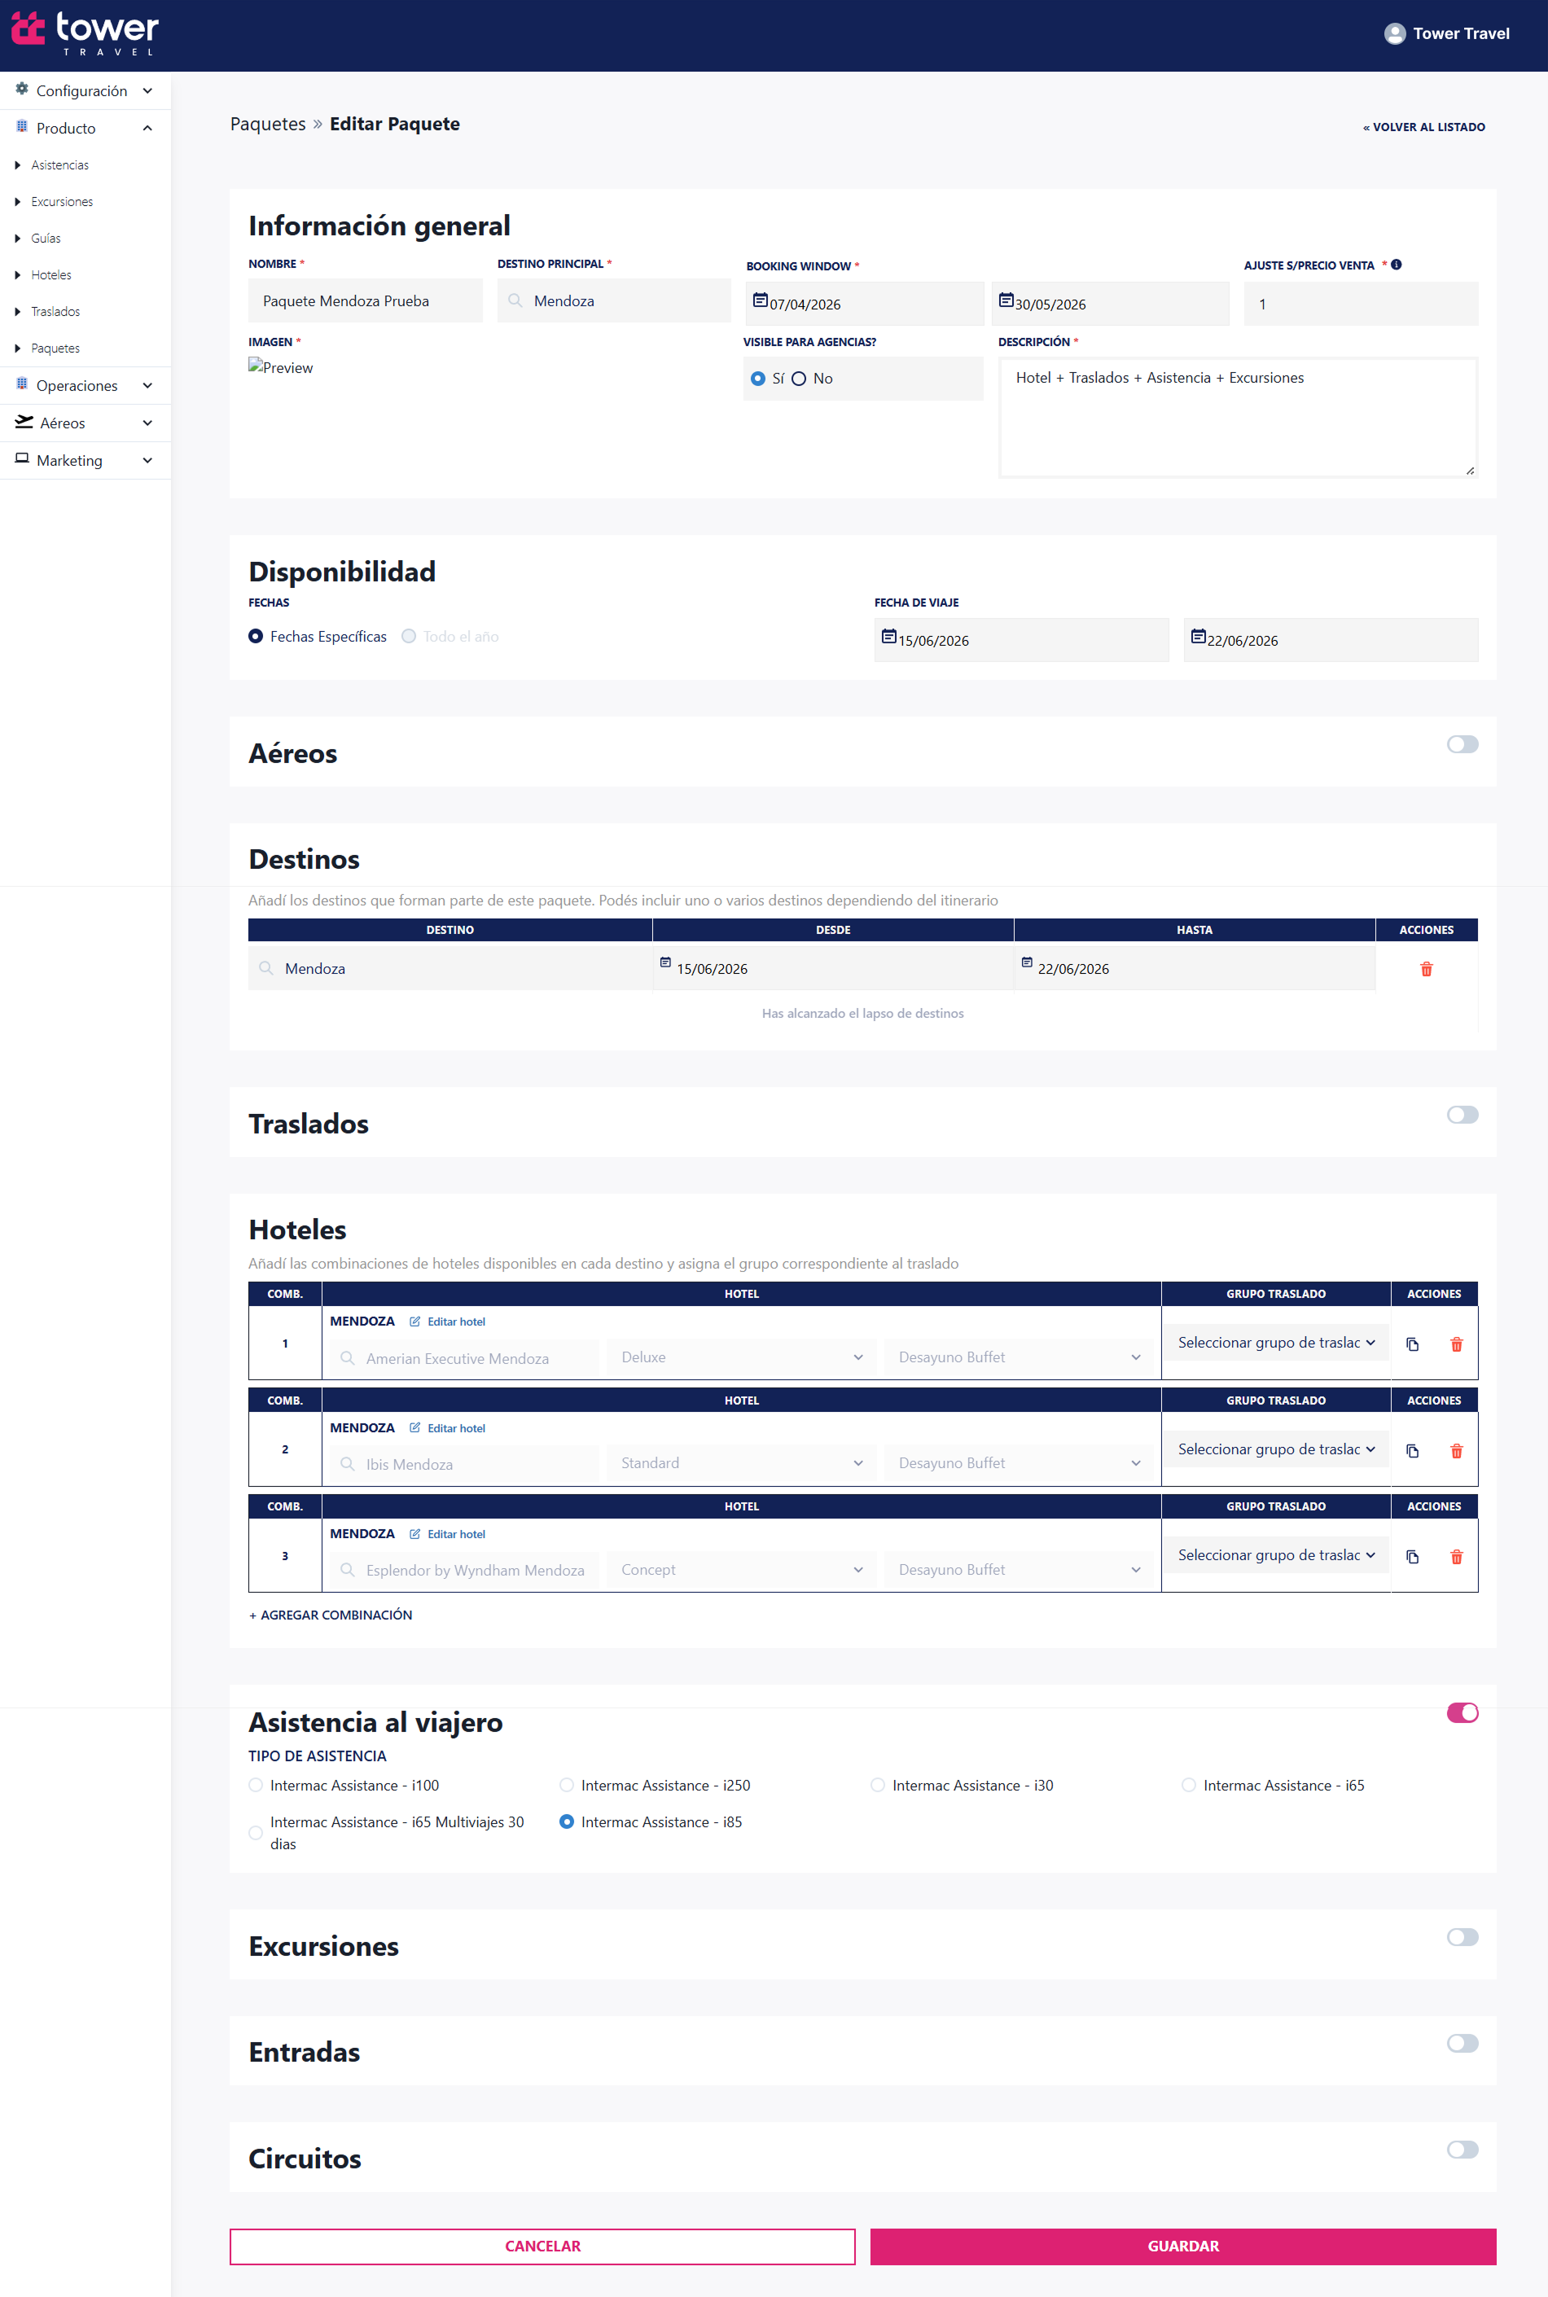Open Concept room type dropdown
The height and width of the screenshot is (2297, 1548).
[x=740, y=1570]
